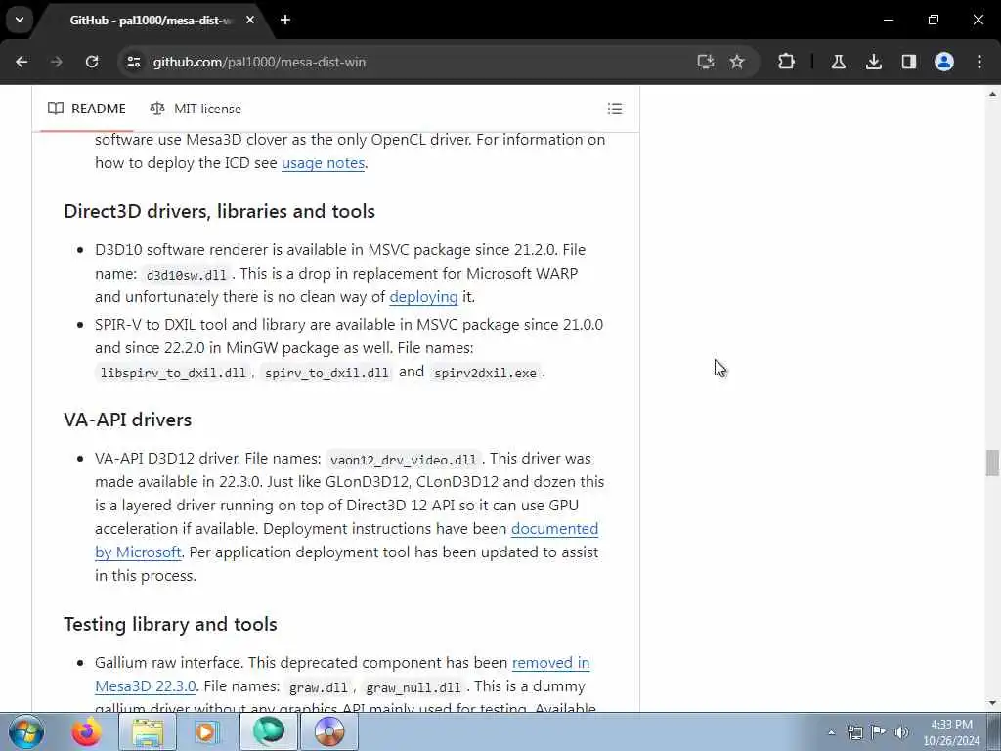Open site information icon in address bar
The width and height of the screenshot is (1001, 751).
[133, 62]
